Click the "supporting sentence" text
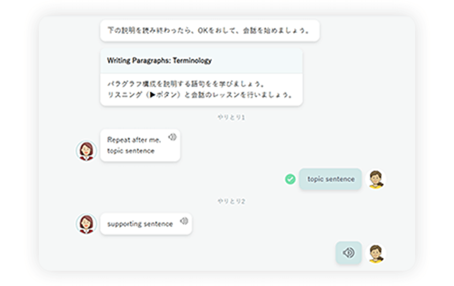 tap(140, 224)
